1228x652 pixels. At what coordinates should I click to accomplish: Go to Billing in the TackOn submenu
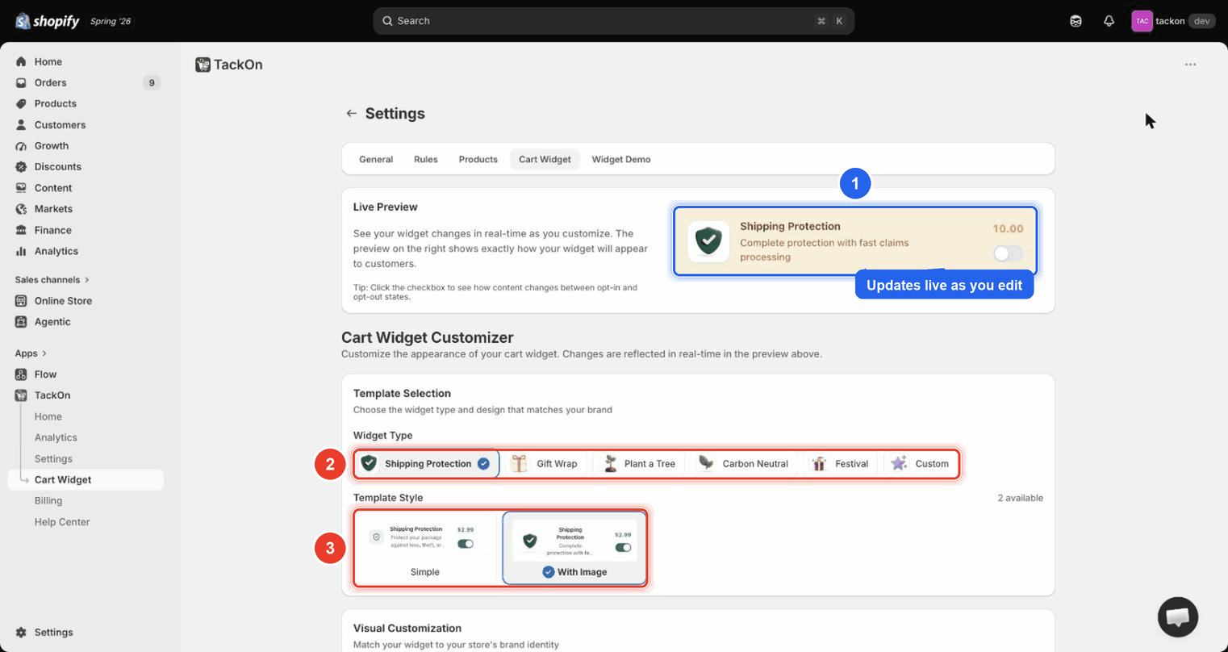pyautogui.click(x=48, y=500)
